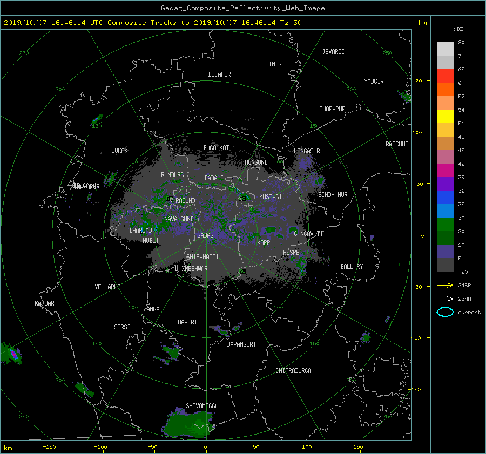Click the BADAMI city label
Viewport: 486px width, 454px height.
tap(214, 178)
